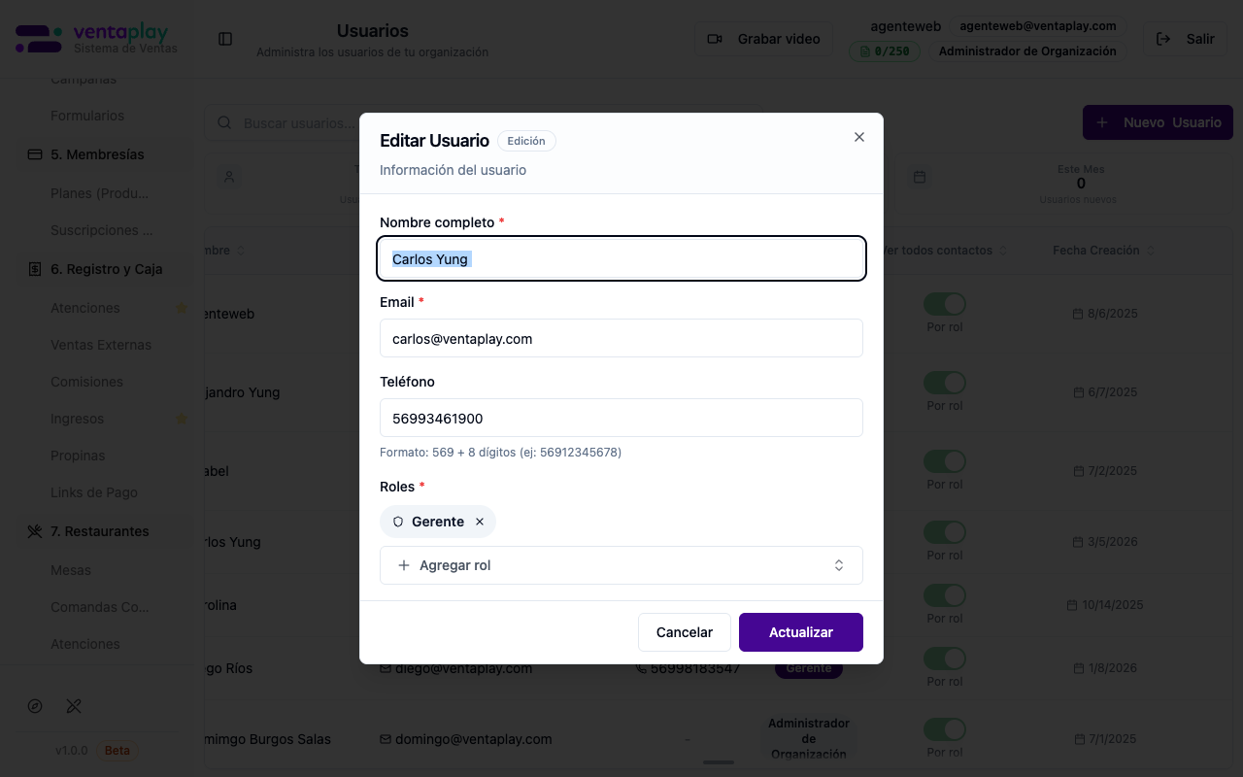The height and width of the screenshot is (777, 1243).
Task: Disable Por rol toggle for Diego Ríos
Action: click(x=944, y=658)
